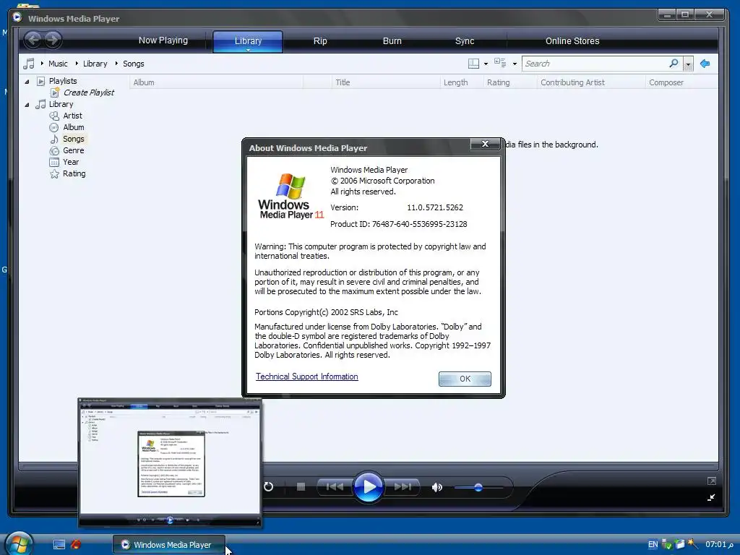Click the volume slider handle
The height and width of the screenshot is (555, 740).
478,487
